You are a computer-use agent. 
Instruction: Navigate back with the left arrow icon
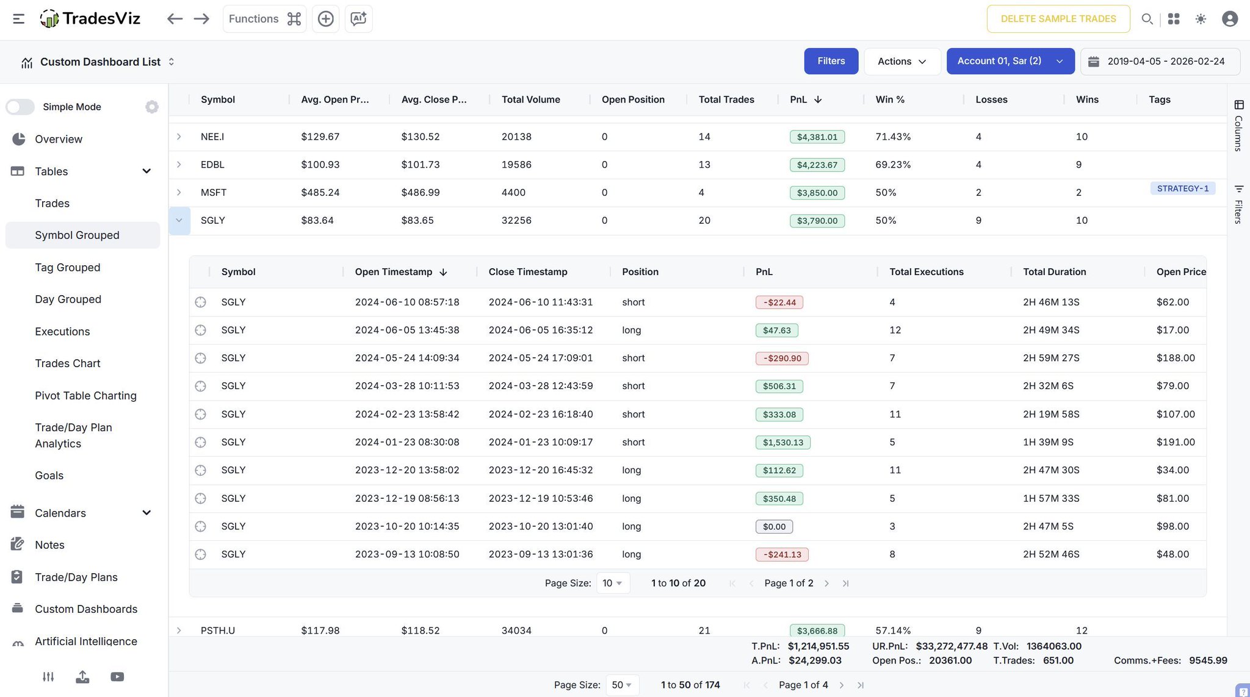[x=175, y=19]
